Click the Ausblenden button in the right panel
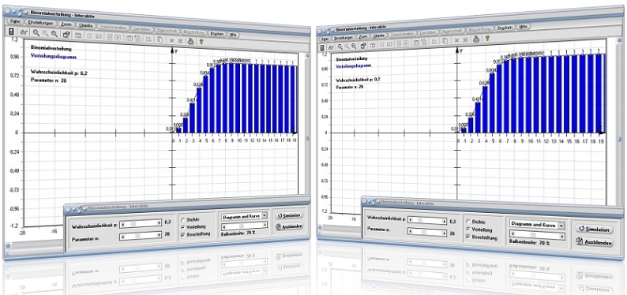Screen dimensions: 627x295 594,242
